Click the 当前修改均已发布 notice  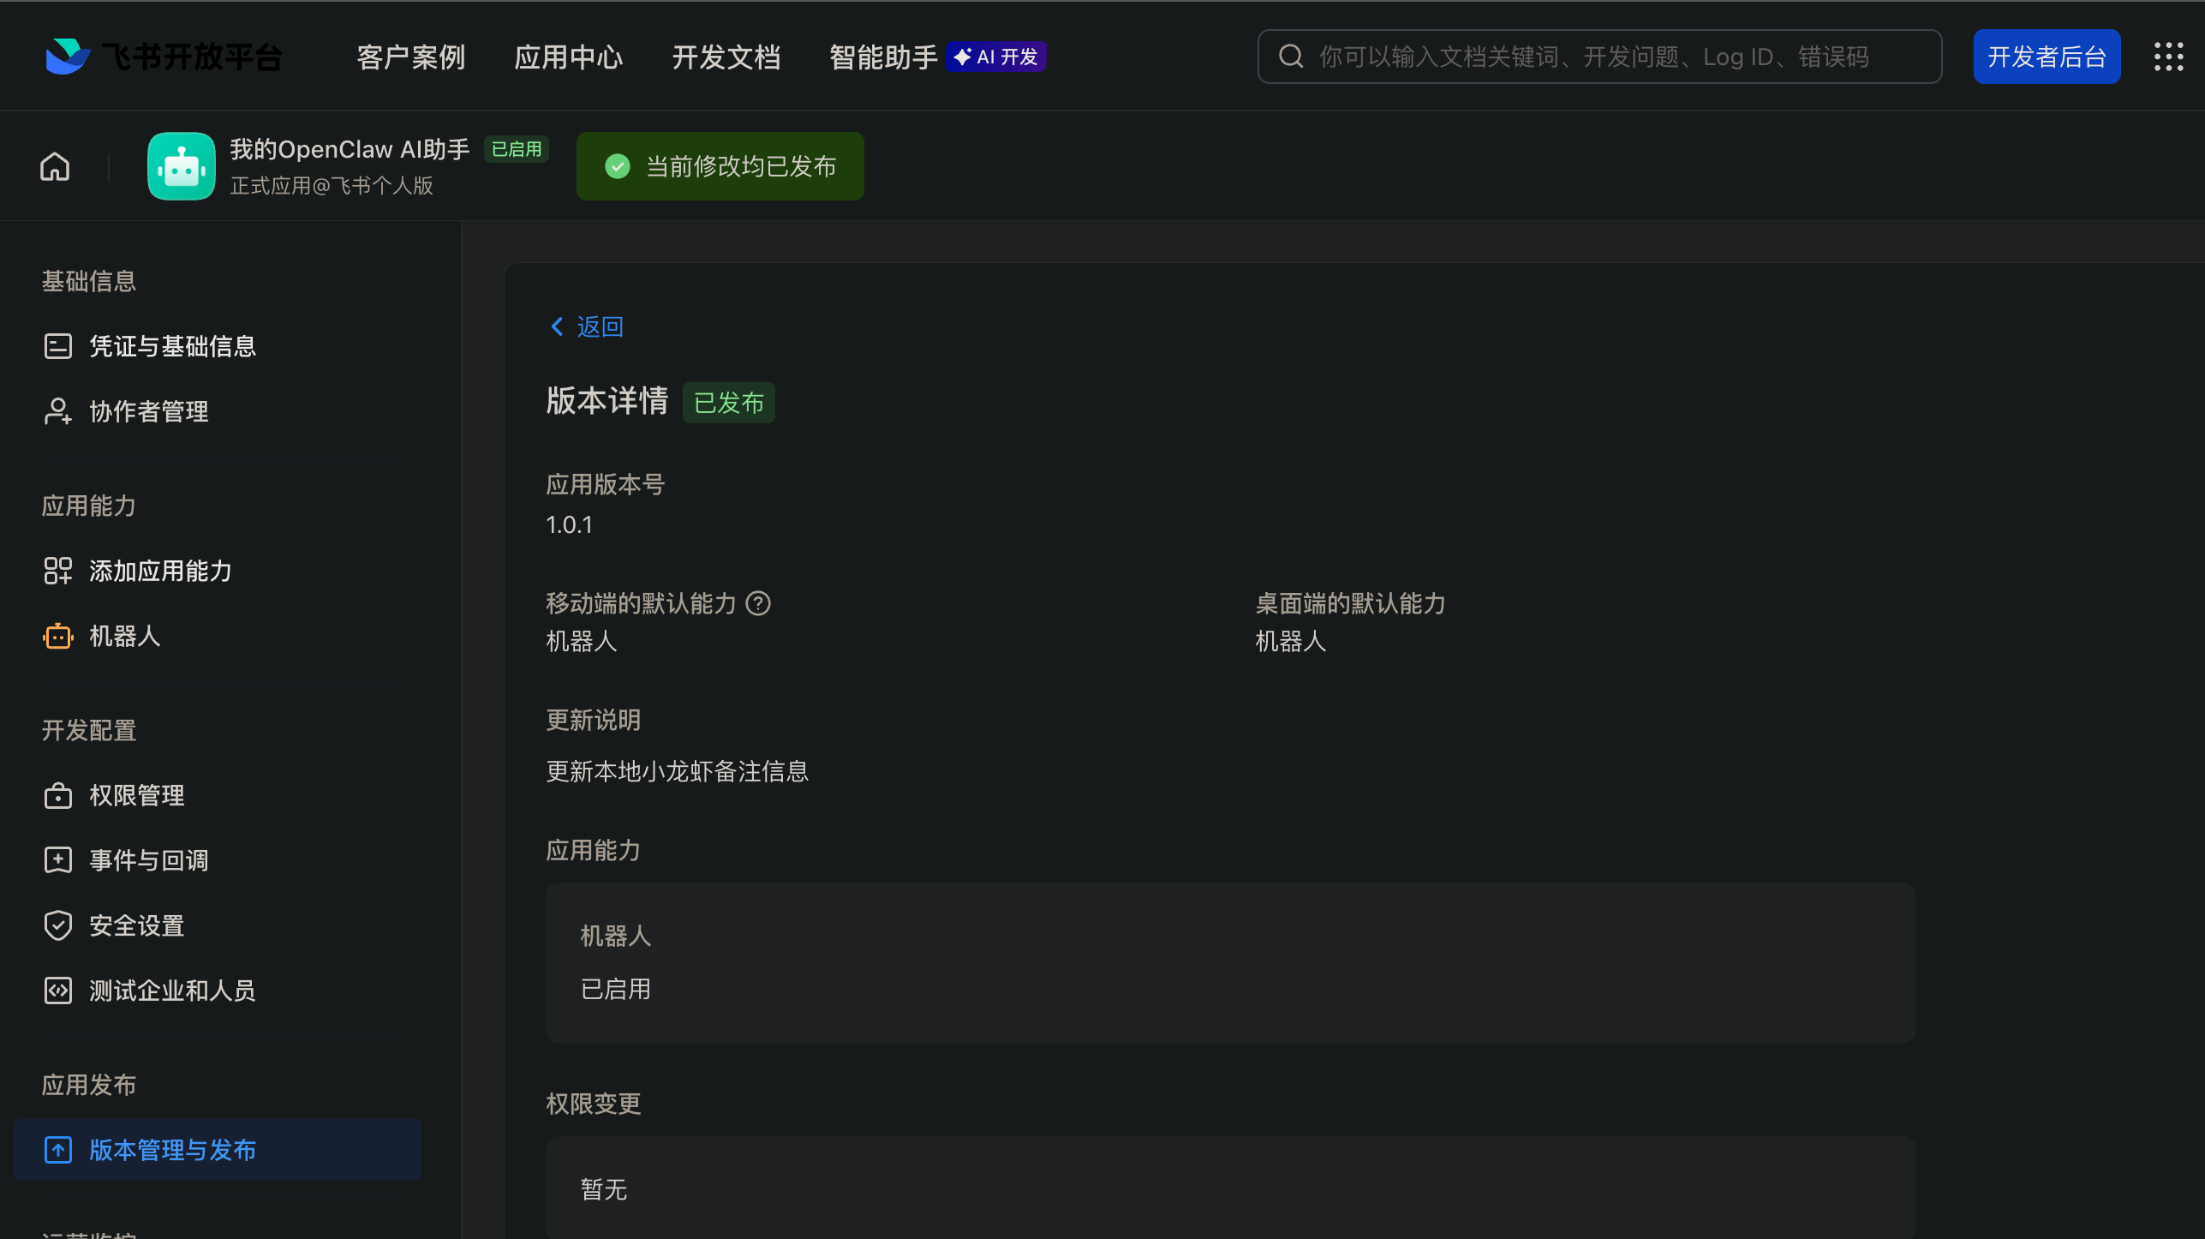click(x=720, y=166)
